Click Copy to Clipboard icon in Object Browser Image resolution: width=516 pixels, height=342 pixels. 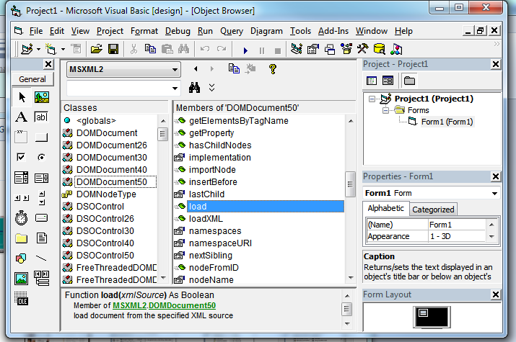click(234, 69)
